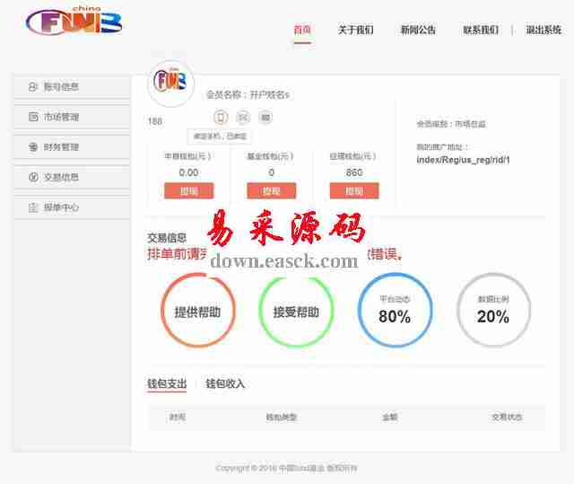The image size is (574, 484).
Task: Click the promotion link index/Reg/us_reg/rid/1
Action: tap(463, 160)
